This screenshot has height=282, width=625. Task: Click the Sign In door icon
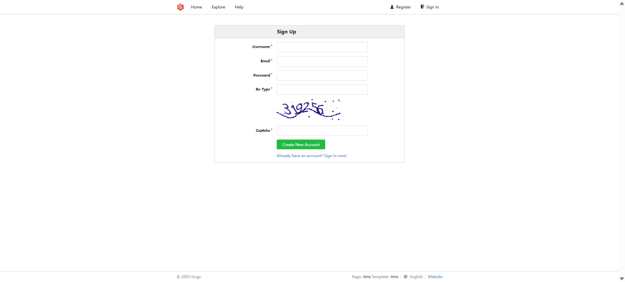point(422,7)
